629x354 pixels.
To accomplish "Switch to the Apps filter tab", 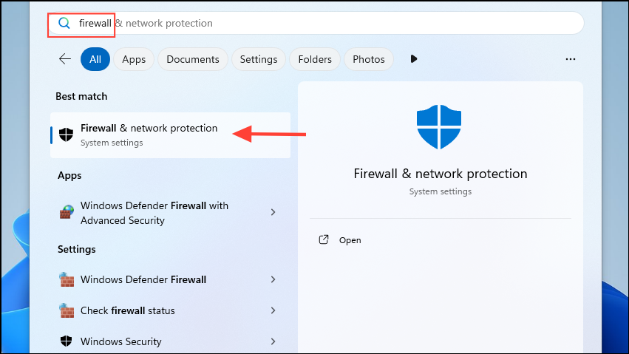I will tap(134, 59).
